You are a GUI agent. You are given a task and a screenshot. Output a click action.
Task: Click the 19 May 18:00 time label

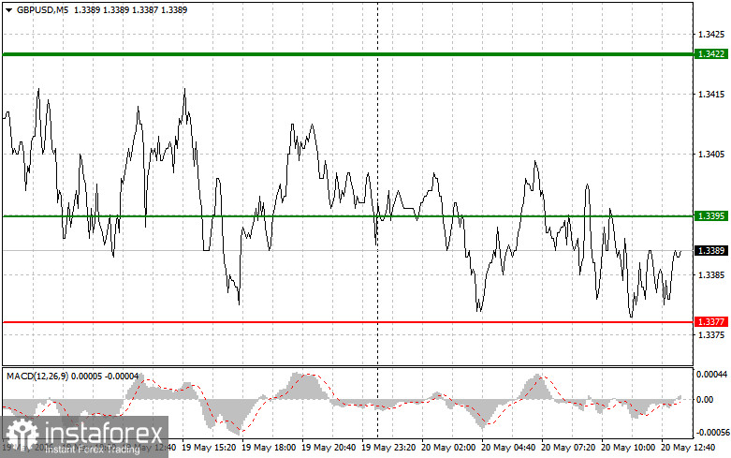269,448
